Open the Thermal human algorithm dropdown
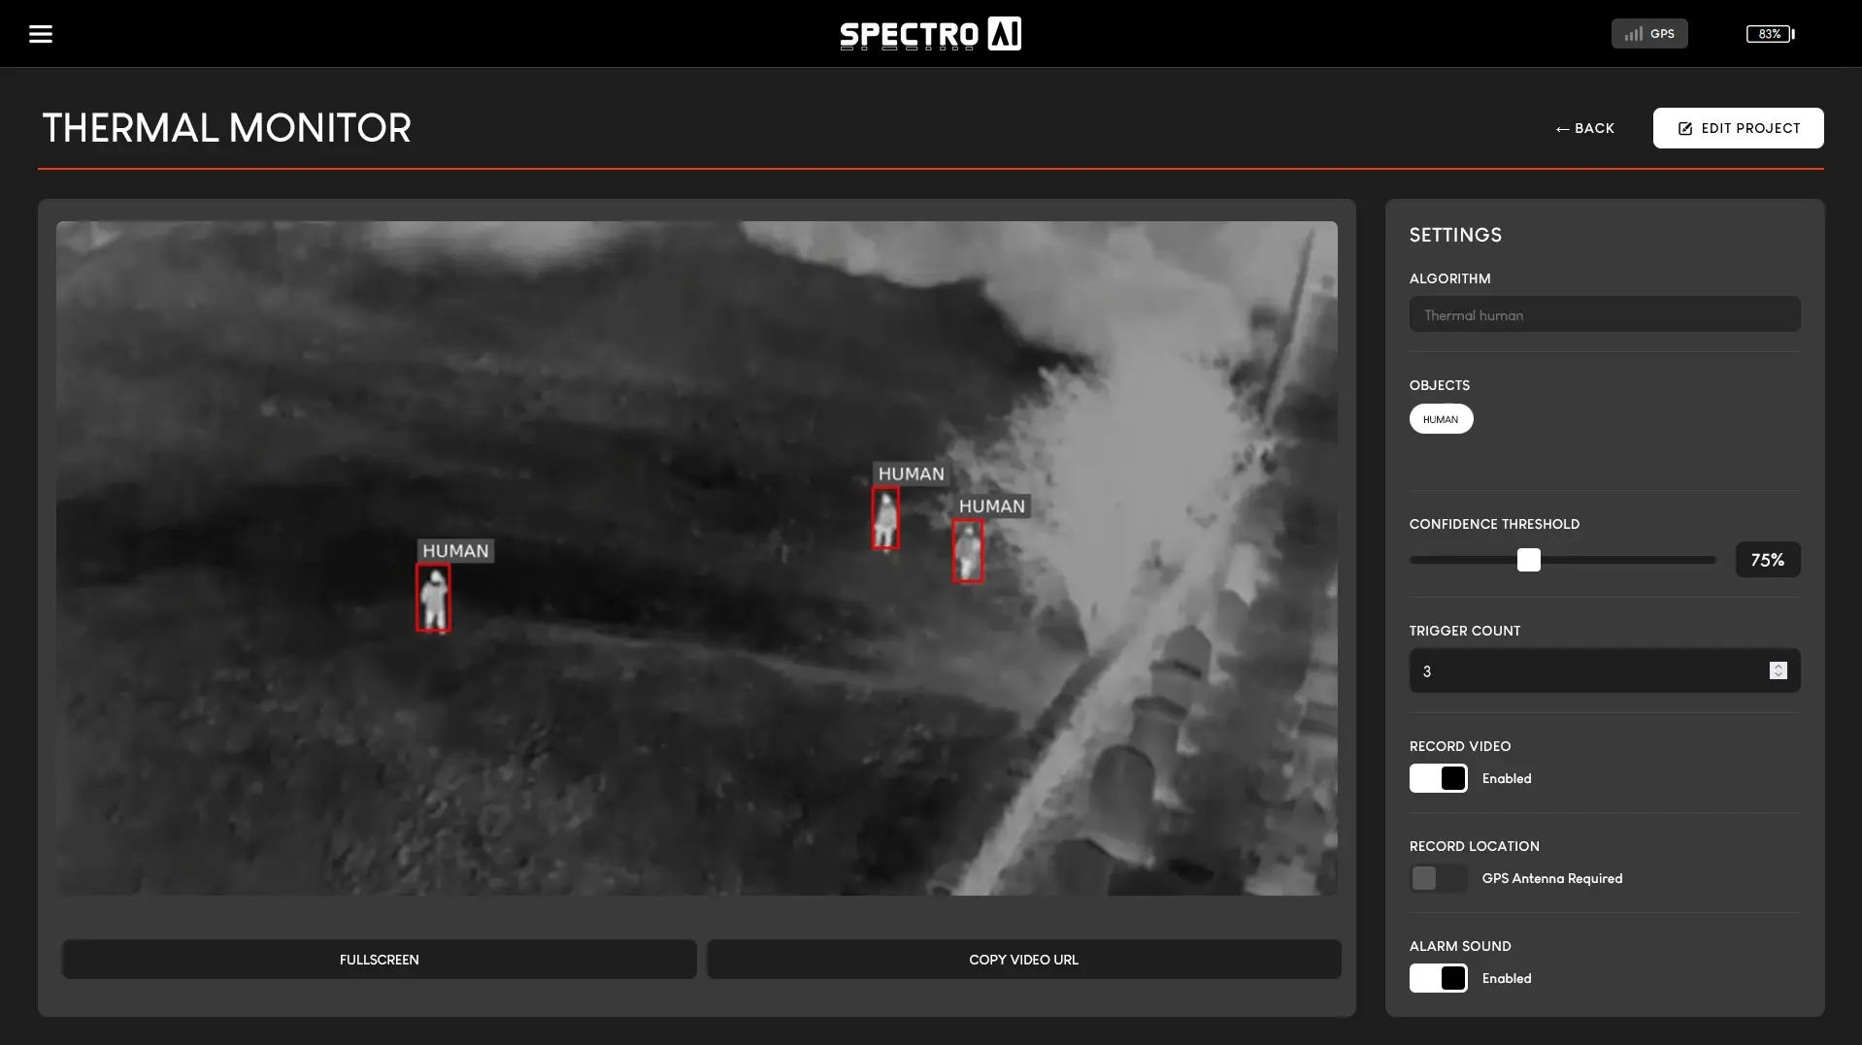 1604,314
